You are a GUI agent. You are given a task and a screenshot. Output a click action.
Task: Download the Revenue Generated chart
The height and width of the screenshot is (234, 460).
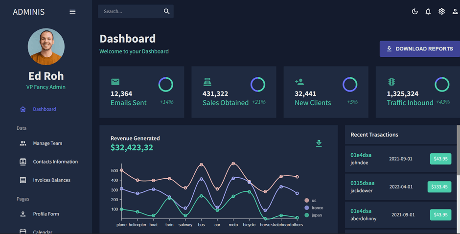click(319, 143)
